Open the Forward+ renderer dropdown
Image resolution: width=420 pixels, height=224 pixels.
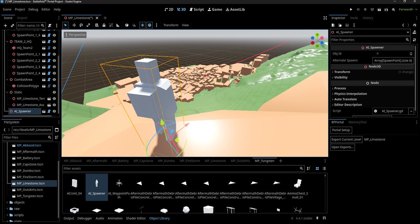point(409,9)
